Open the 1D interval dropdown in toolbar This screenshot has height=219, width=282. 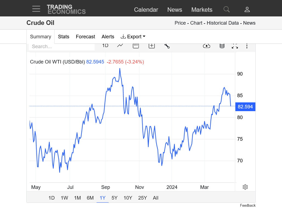click(x=105, y=46)
